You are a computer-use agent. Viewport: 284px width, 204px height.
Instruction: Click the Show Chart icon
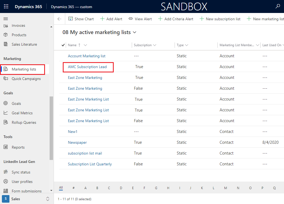[x=70, y=19]
